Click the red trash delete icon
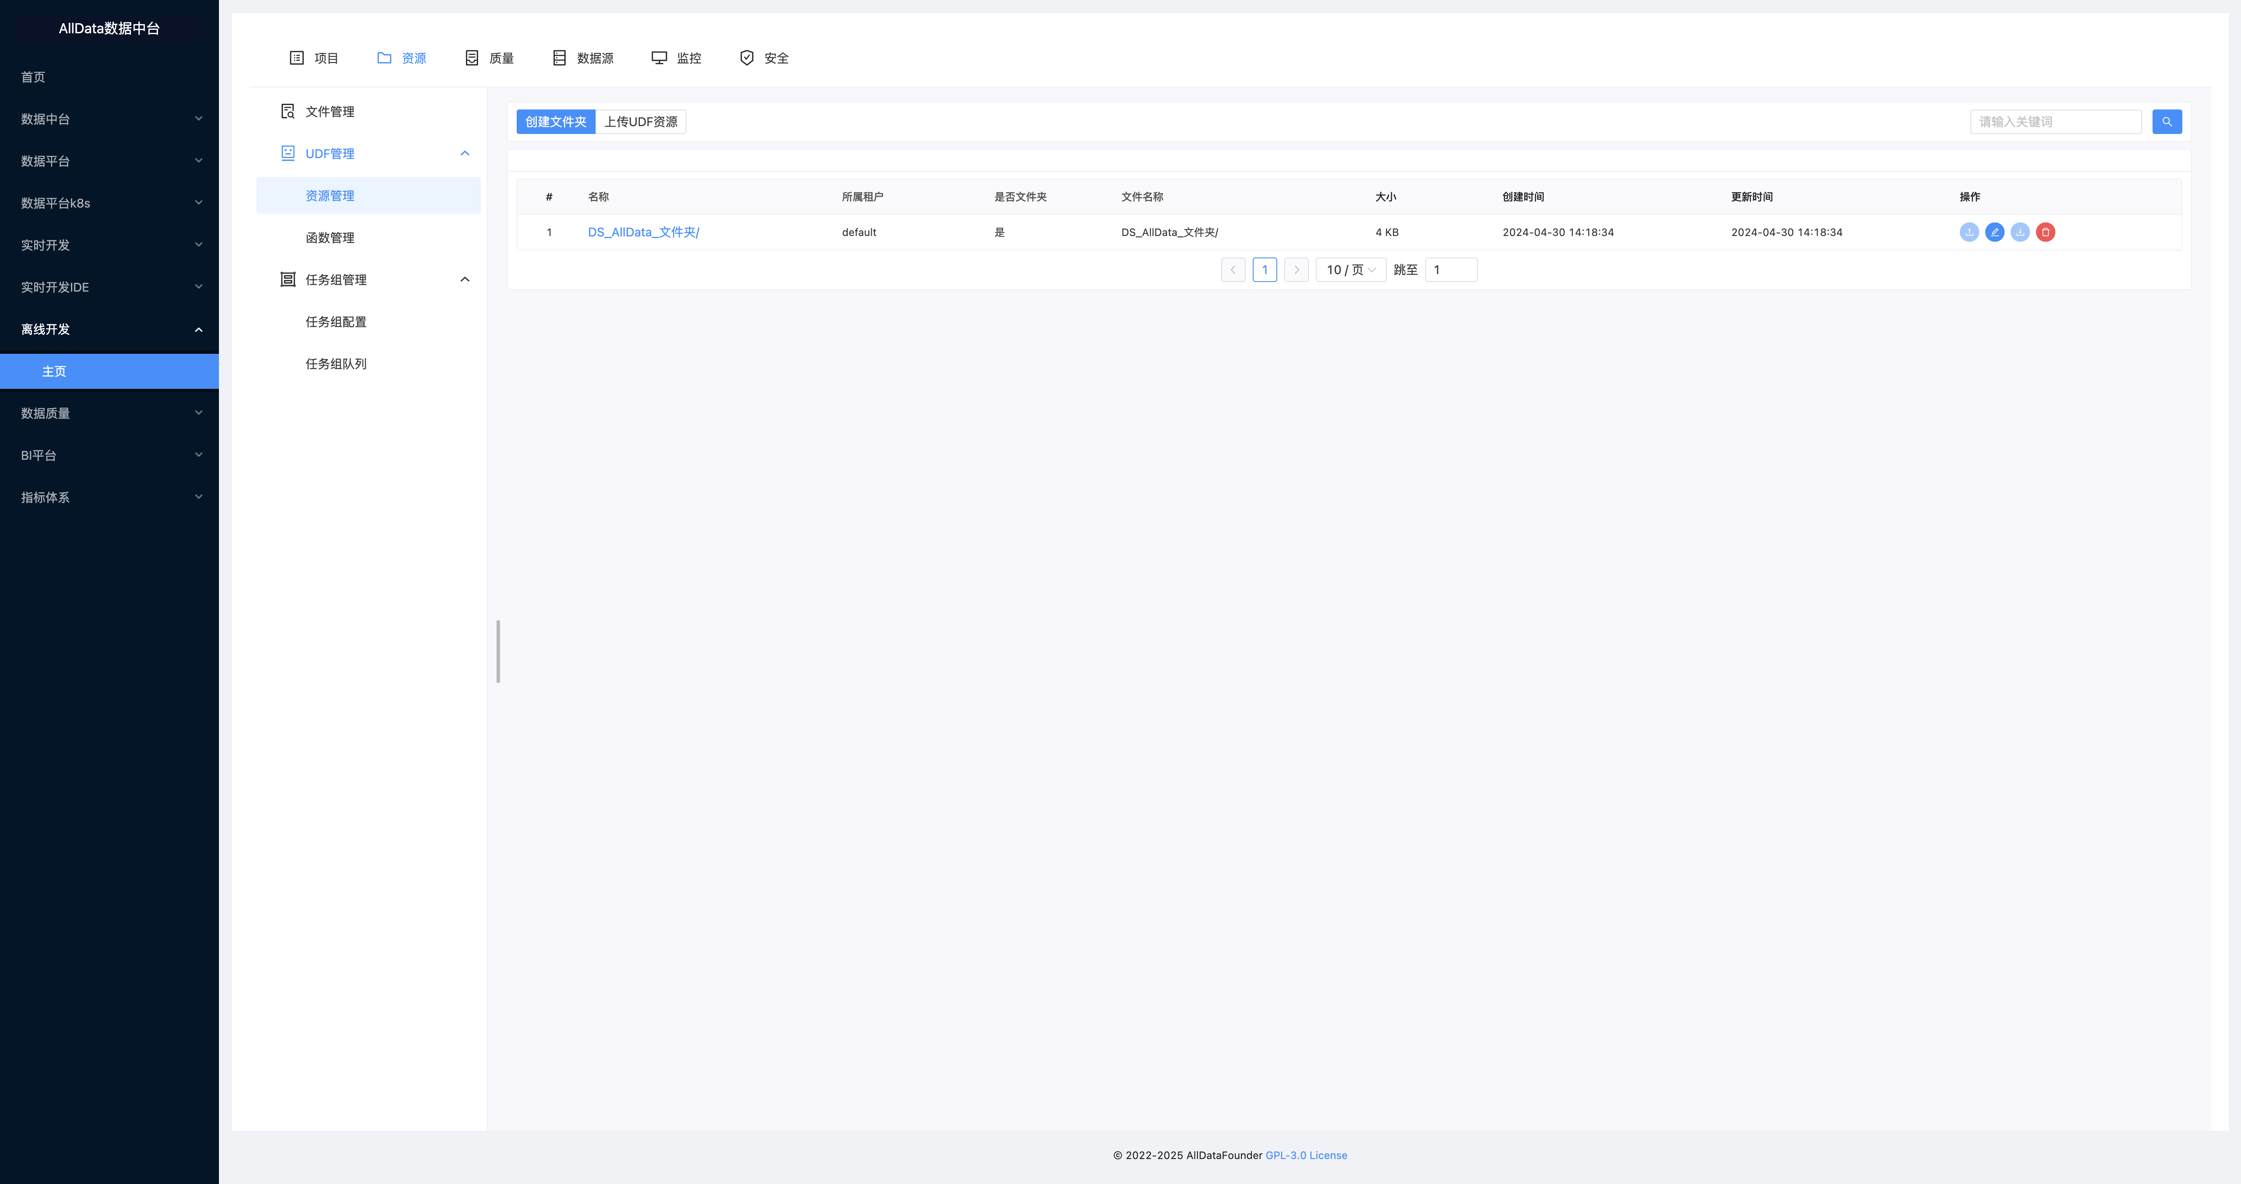This screenshot has width=2241, height=1184. (x=2045, y=232)
